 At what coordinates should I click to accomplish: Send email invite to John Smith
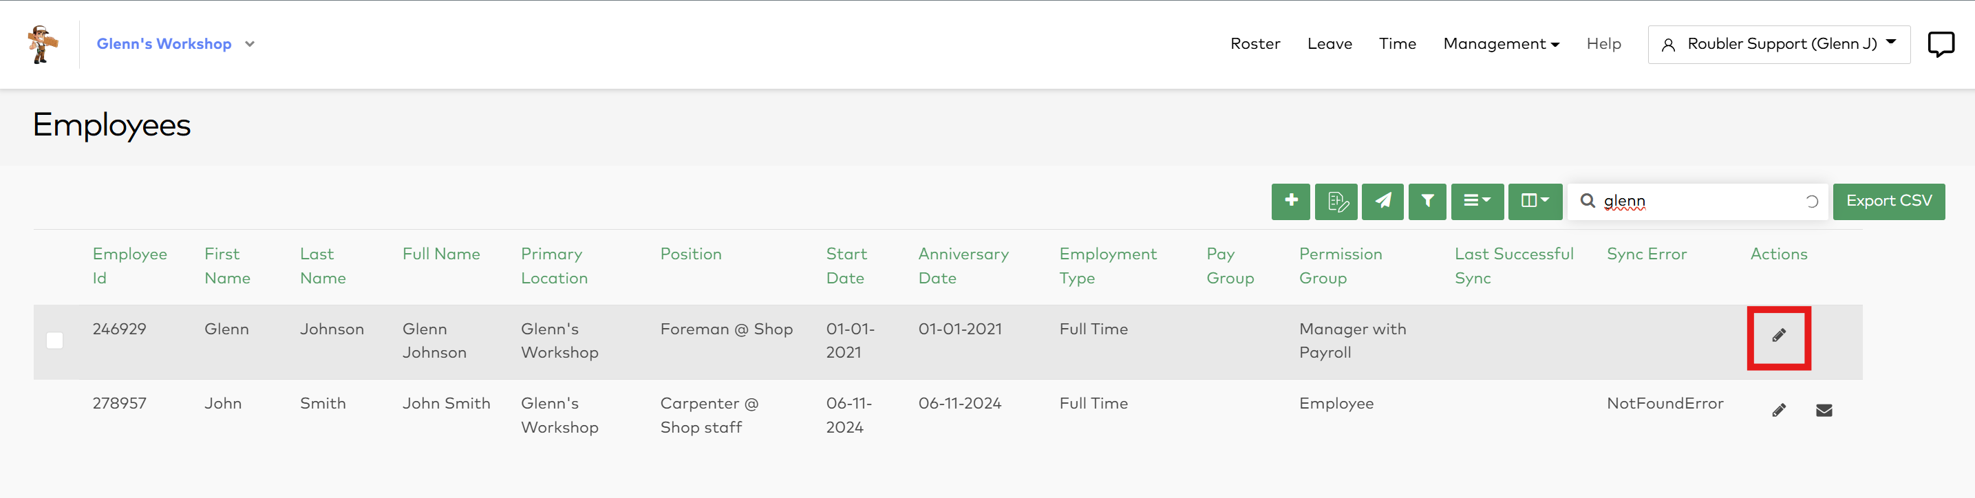(x=1824, y=411)
